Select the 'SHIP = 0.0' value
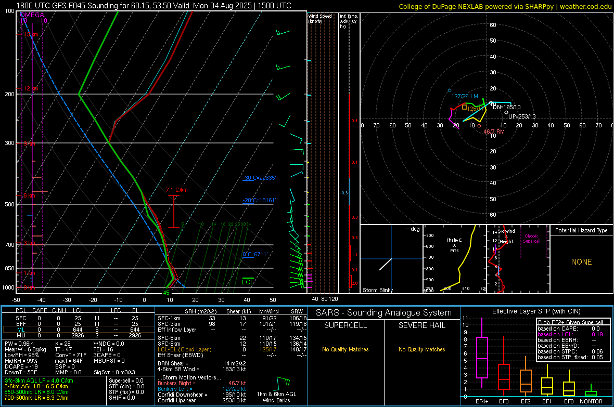The height and width of the screenshot is (407, 614). point(122,398)
